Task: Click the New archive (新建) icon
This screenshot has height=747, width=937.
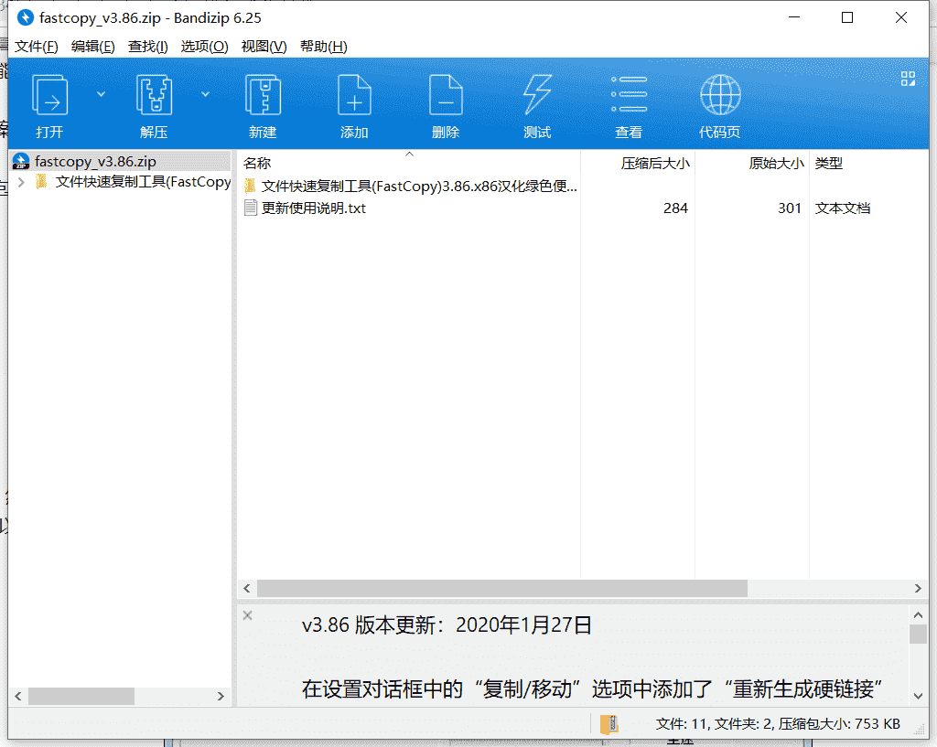Action: click(263, 95)
